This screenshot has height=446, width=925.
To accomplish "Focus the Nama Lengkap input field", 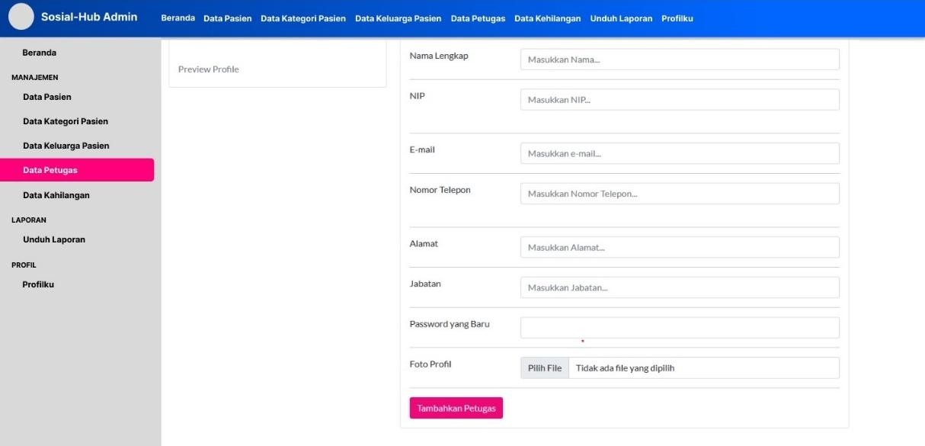I will click(679, 59).
